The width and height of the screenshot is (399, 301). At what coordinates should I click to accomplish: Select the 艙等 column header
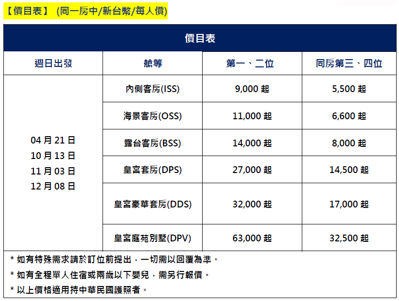(153, 63)
